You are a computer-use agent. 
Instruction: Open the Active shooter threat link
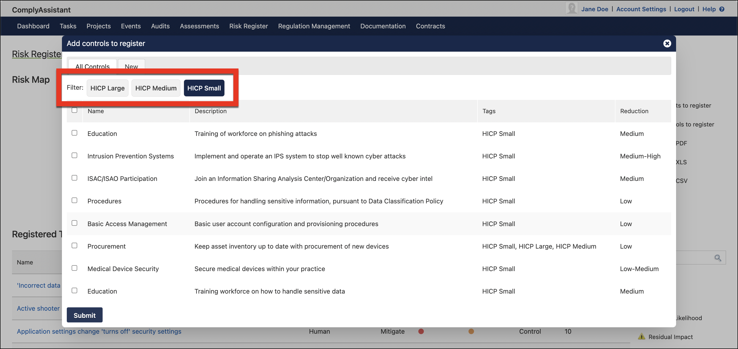pos(38,308)
